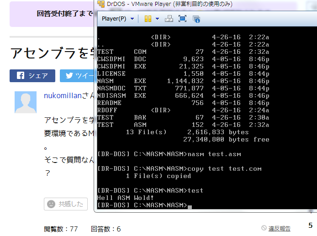The image size is (317, 236).
Task: Click the smiley icon in 共感した button
Action: [51, 204]
